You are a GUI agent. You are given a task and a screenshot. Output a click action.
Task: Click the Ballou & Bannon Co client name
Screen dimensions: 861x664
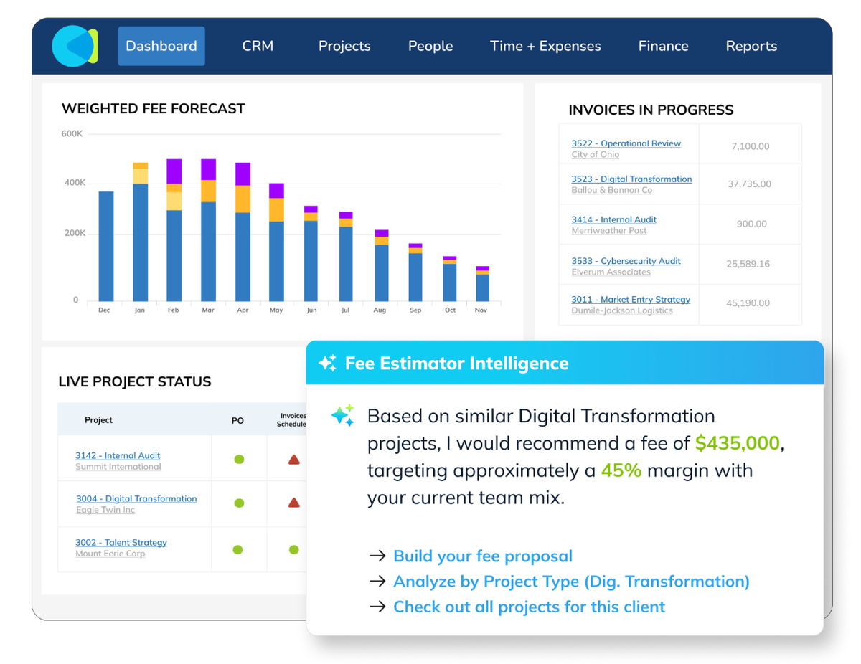pos(612,191)
